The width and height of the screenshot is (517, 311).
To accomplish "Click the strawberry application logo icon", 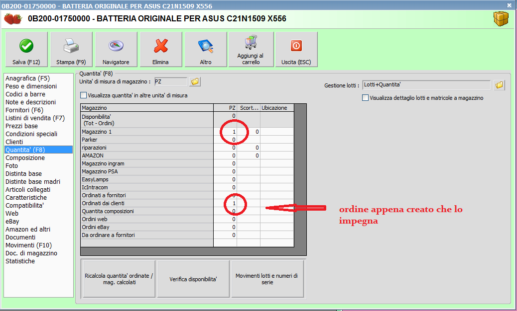I will tap(13, 19).
